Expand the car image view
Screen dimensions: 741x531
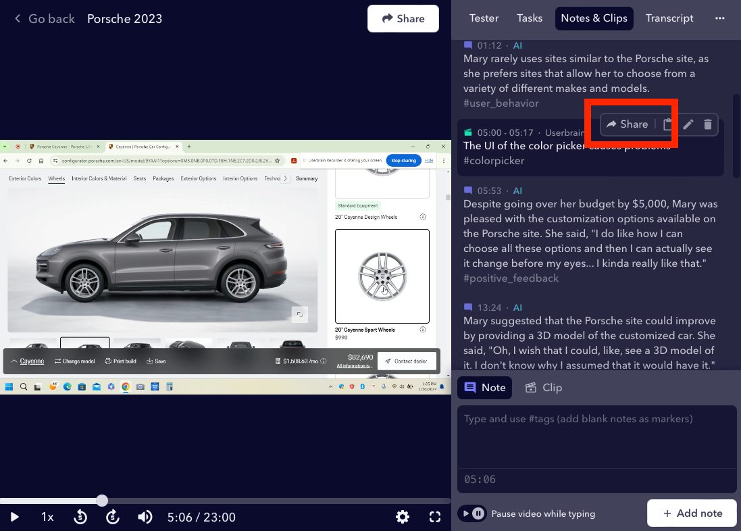[x=300, y=314]
